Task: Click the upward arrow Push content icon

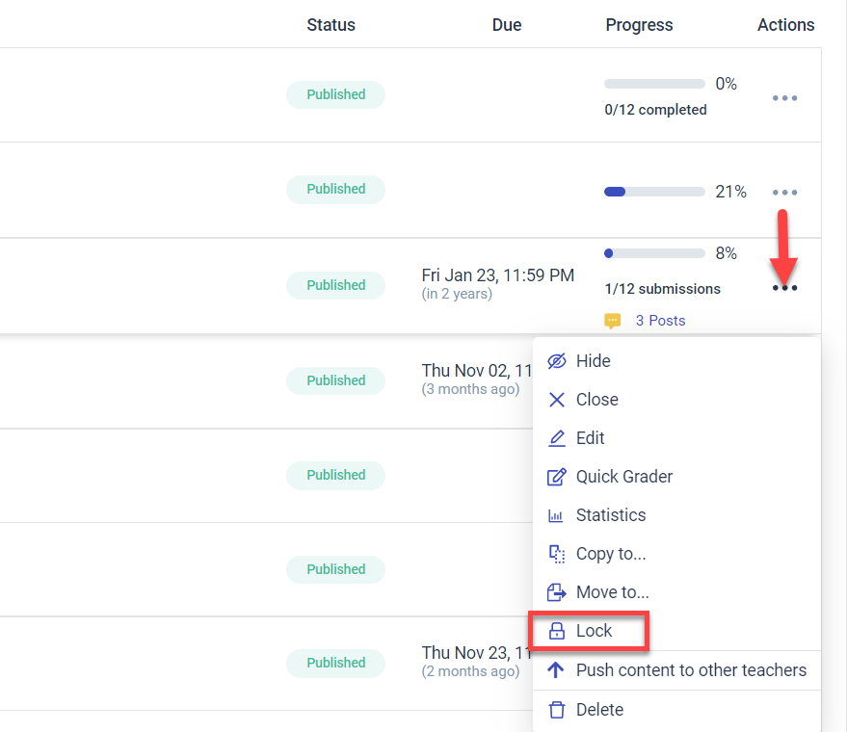Action: [x=555, y=669]
